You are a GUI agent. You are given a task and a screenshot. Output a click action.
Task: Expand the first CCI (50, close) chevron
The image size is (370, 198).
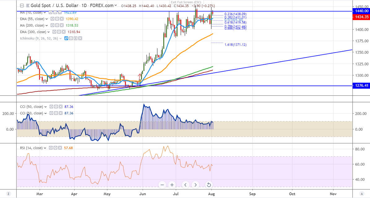pos(45,107)
